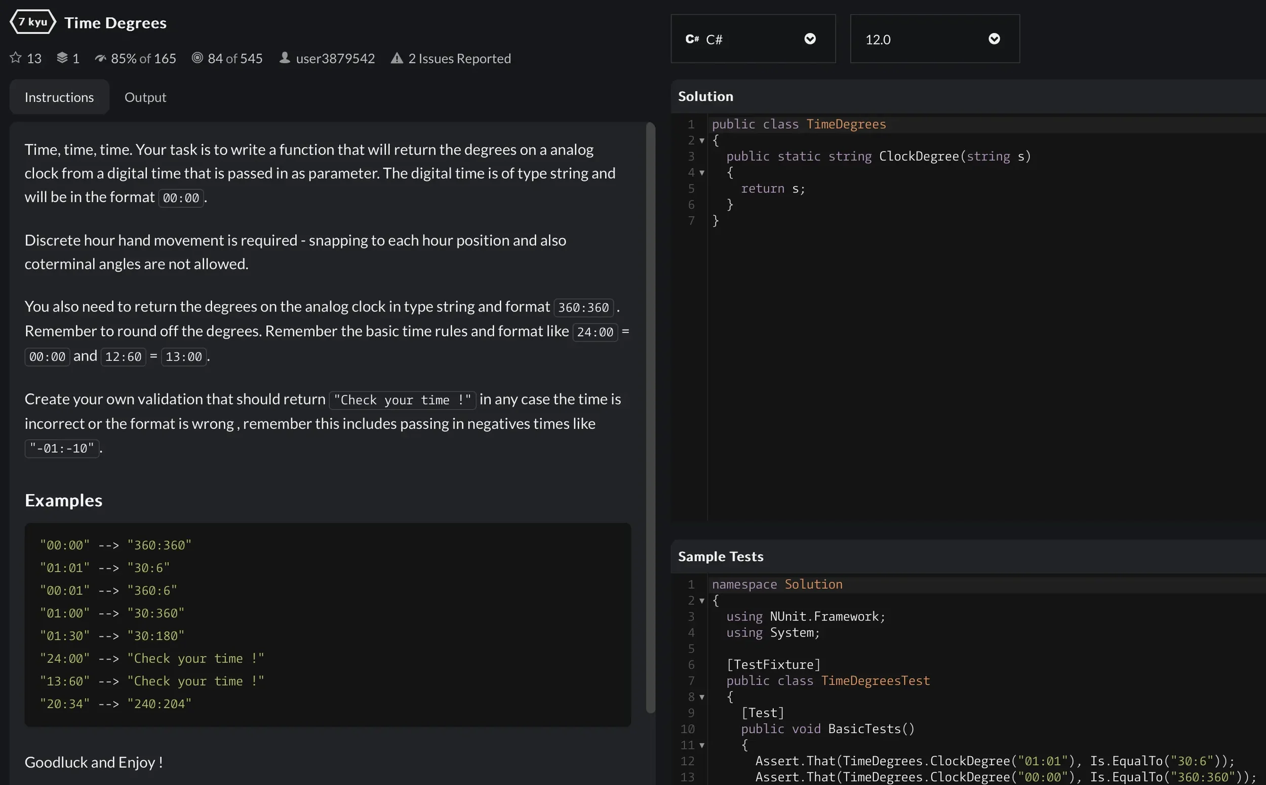Click the star icon next to 13
This screenshot has width=1266, height=785.
pyautogui.click(x=16, y=58)
